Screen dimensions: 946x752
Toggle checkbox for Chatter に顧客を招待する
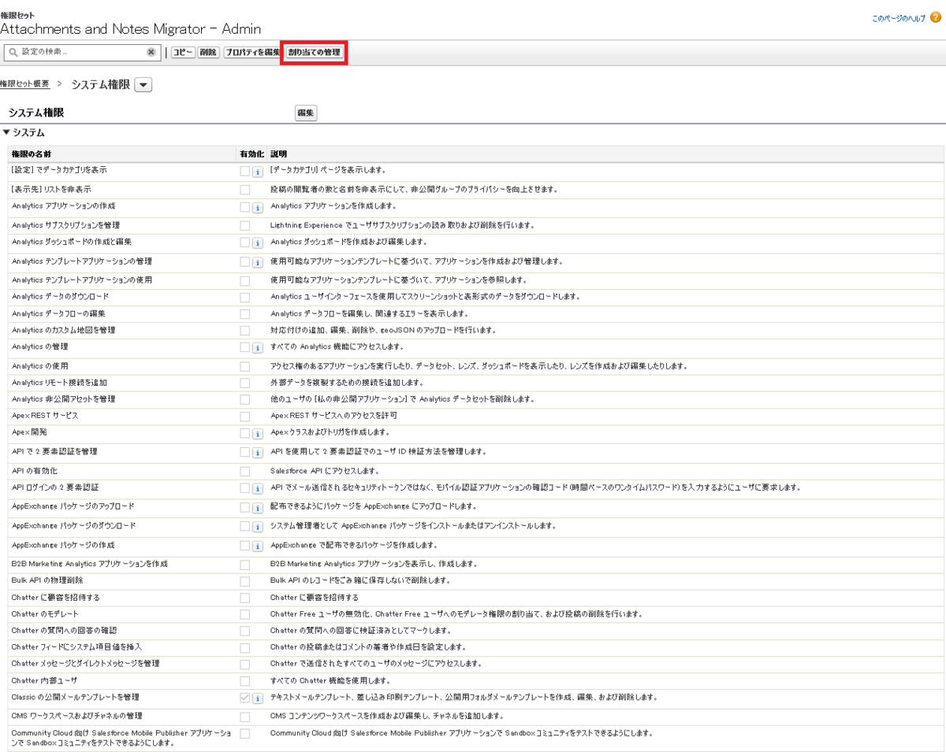(x=245, y=598)
